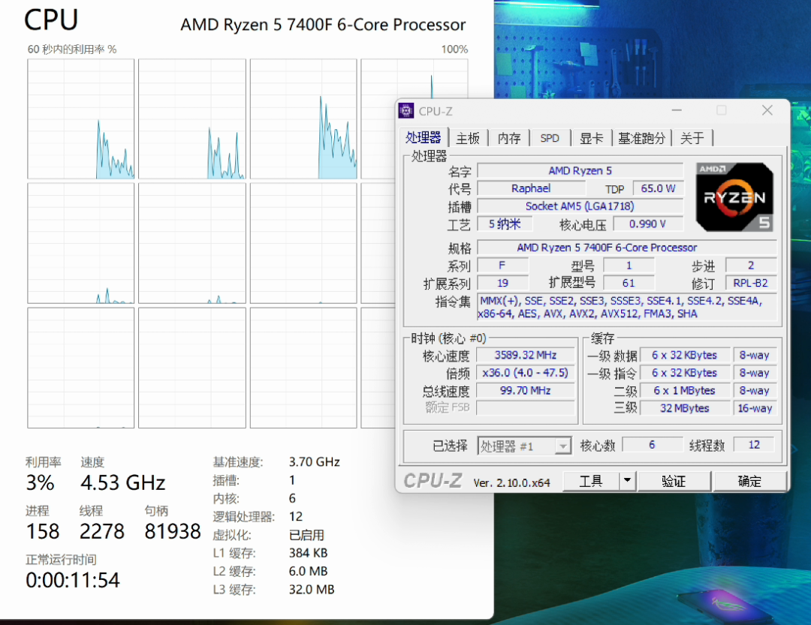Select the 处理器 tab in CPU-Z
Image resolution: width=811 pixels, height=625 pixels.
point(423,137)
